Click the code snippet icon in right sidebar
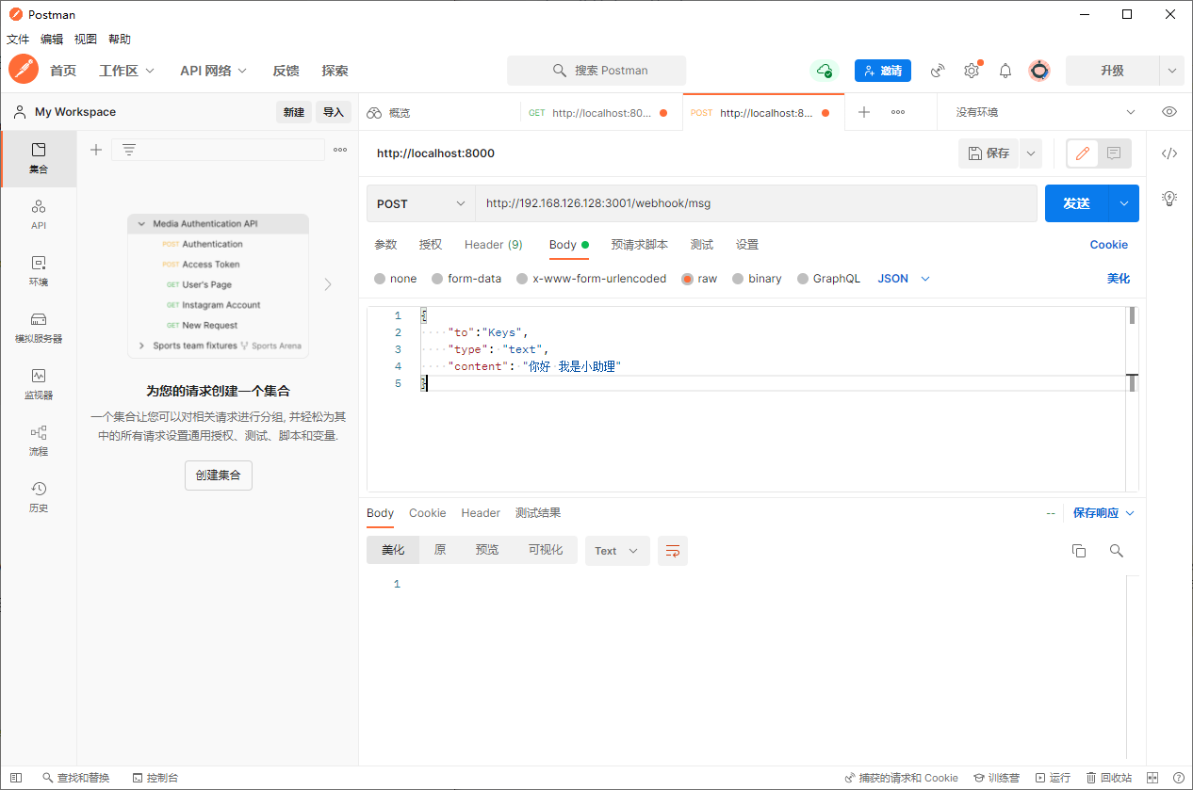Screen dimensions: 1193x790 click(x=1169, y=153)
